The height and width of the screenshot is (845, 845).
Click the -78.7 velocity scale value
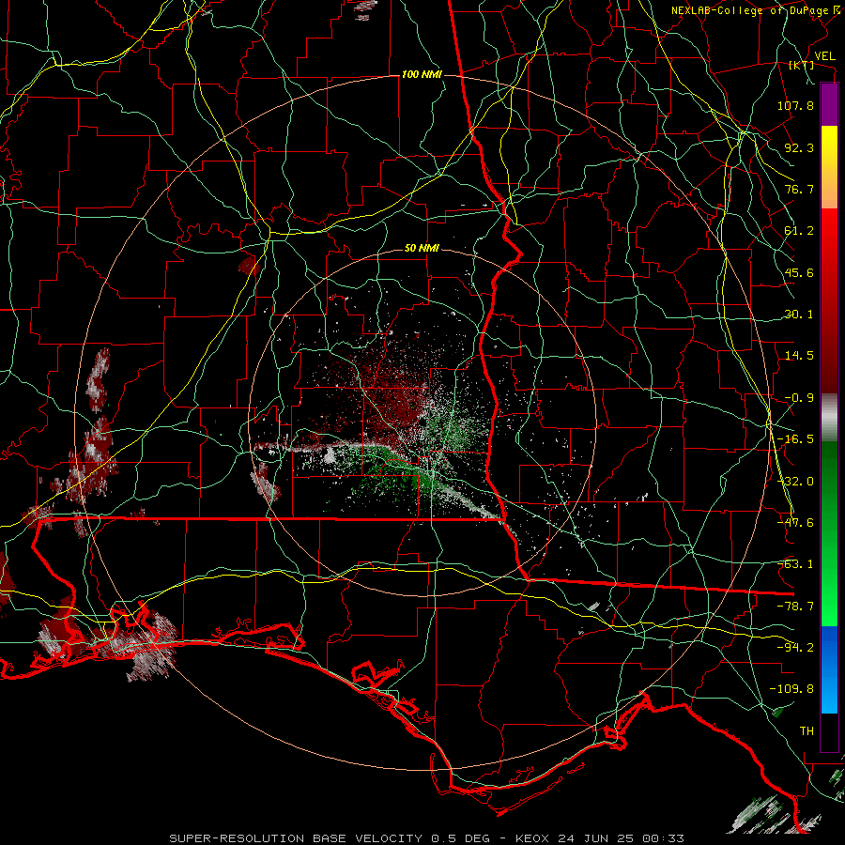pos(795,607)
